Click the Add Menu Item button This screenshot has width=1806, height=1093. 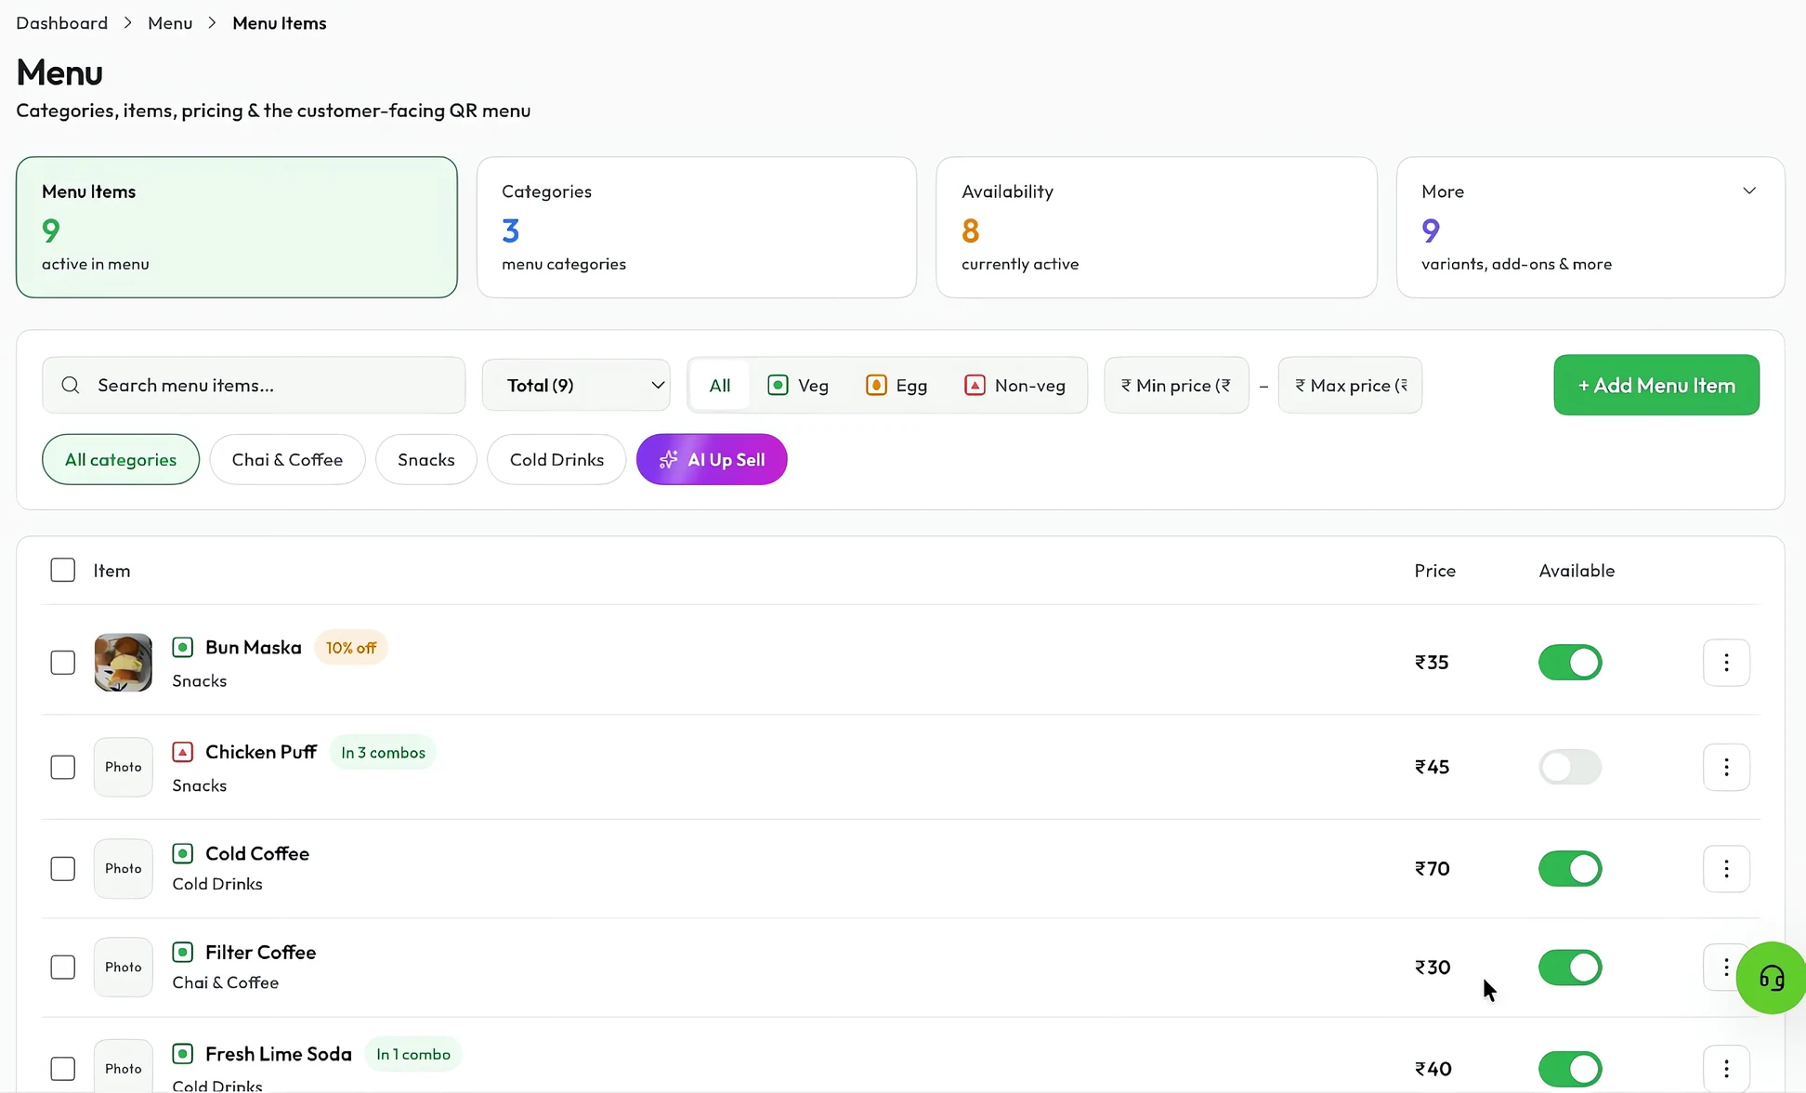click(1656, 385)
